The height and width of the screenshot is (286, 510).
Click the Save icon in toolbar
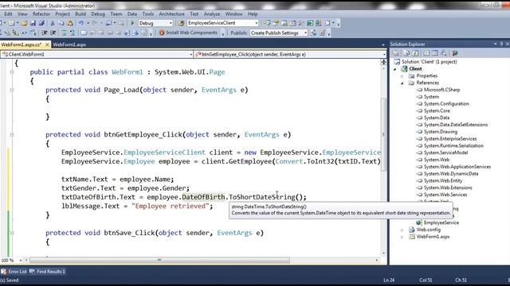33,23
